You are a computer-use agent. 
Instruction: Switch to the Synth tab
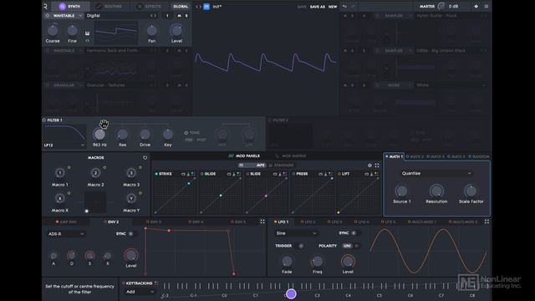coord(70,6)
